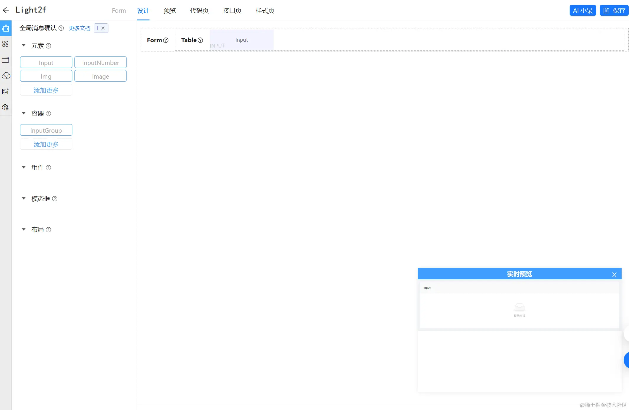Select the InputNumber element button
Viewport: 629px width, 410px height.
pos(100,63)
